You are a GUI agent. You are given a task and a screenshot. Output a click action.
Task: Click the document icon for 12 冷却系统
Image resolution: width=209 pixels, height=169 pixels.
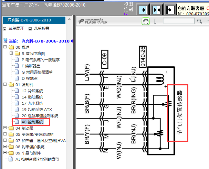click(17, 91)
